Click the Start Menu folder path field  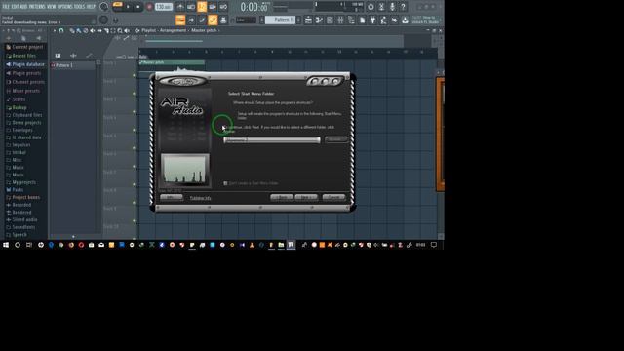272,139
